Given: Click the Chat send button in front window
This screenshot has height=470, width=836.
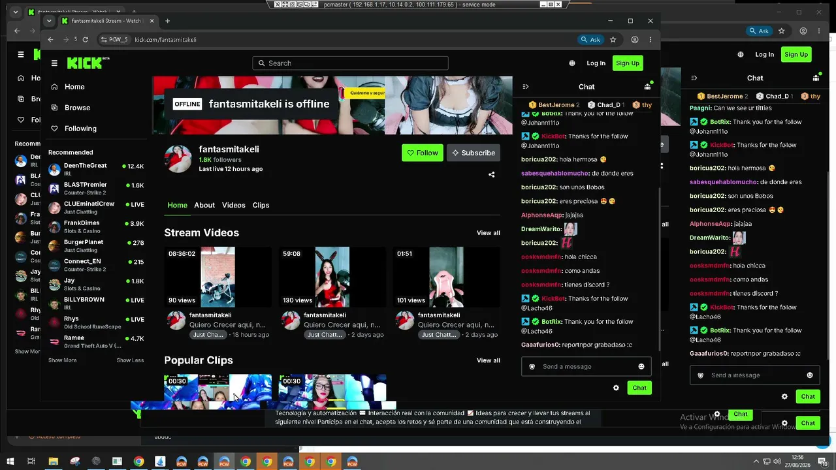Looking at the screenshot, I should coord(639,388).
